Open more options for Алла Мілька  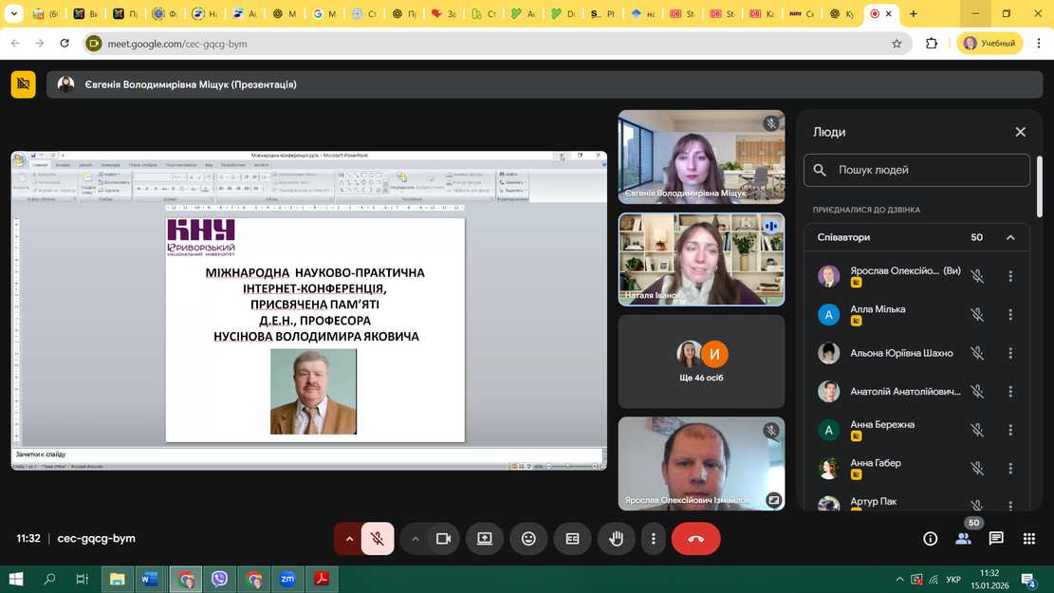pyautogui.click(x=1010, y=315)
